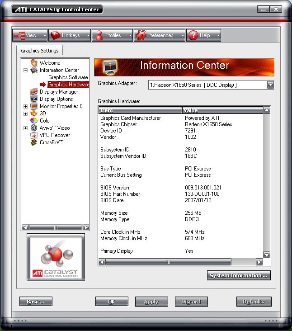Click hardware list scroll up arrow

(x=267, y=110)
